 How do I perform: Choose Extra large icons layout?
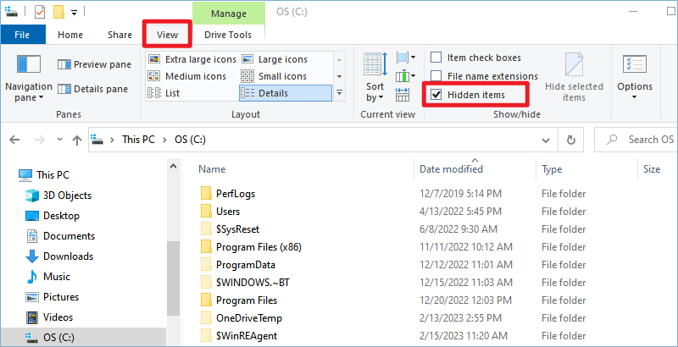tap(192, 59)
